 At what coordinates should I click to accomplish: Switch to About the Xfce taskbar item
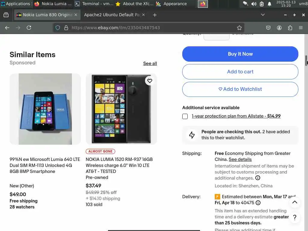pos(134,4)
